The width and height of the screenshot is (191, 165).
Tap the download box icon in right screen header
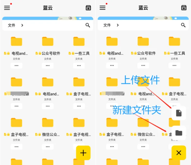184,8
